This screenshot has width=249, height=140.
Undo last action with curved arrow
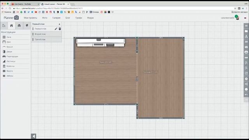[x=246, y=95]
